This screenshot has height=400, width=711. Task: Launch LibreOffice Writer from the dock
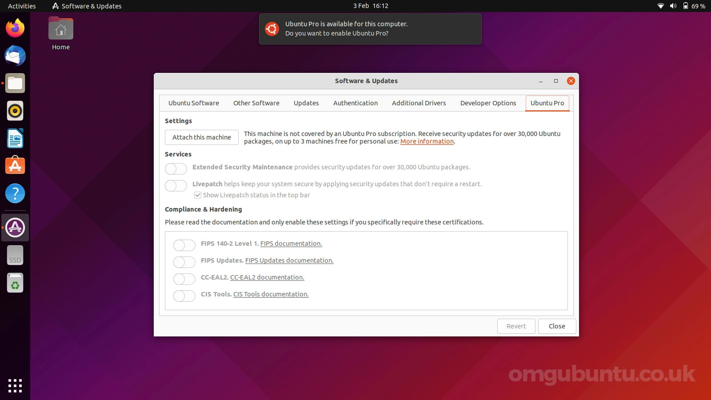click(x=15, y=139)
